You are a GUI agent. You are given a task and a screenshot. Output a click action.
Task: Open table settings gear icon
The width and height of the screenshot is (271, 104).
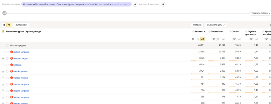pos(270,25)
